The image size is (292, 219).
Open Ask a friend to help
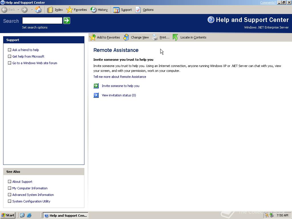(26, 50)
